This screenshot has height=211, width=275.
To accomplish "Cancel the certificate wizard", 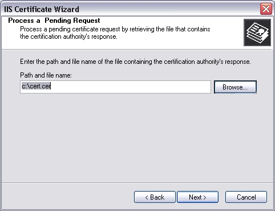I will (246, 197).
